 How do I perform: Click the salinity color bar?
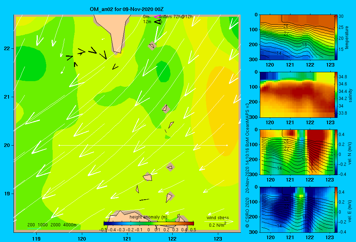coord(336,95)
